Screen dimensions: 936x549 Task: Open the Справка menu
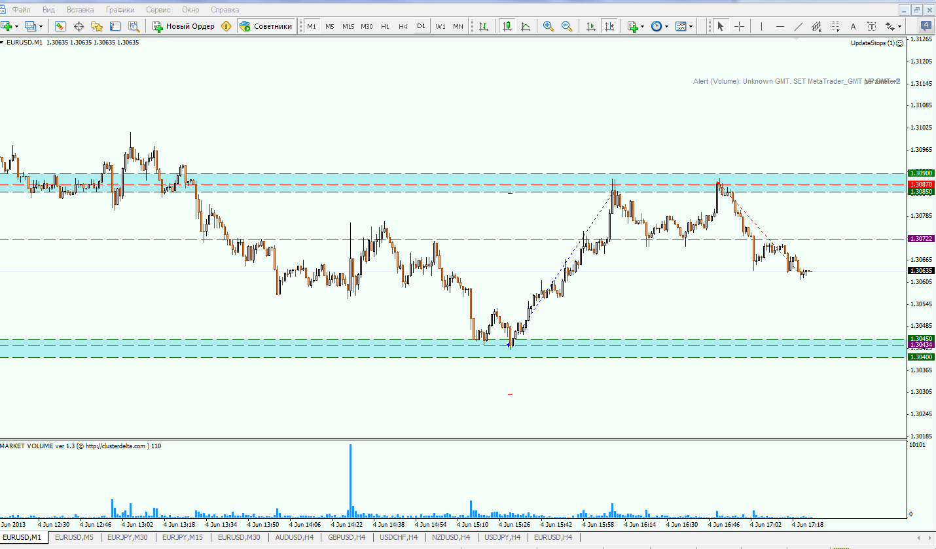225,10
